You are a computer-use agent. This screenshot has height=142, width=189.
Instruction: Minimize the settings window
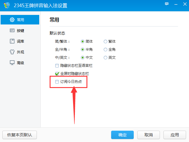click(176, 4)
